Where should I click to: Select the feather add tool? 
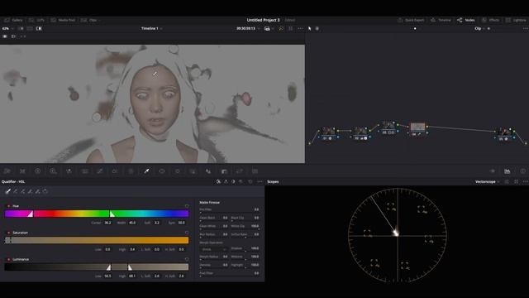tap(38, 191)
